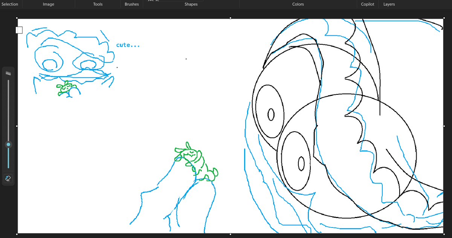
Task: Click the Brushes group label
Action: pyautogui.click(x=132, y=4)
